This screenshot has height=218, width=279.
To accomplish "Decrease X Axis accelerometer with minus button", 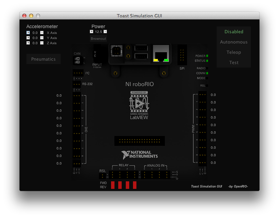I will click(x=42, y=33).
